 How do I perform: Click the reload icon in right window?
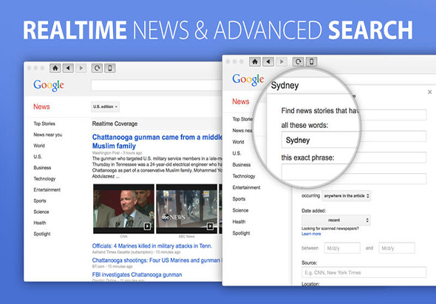[x=298, y=61]
